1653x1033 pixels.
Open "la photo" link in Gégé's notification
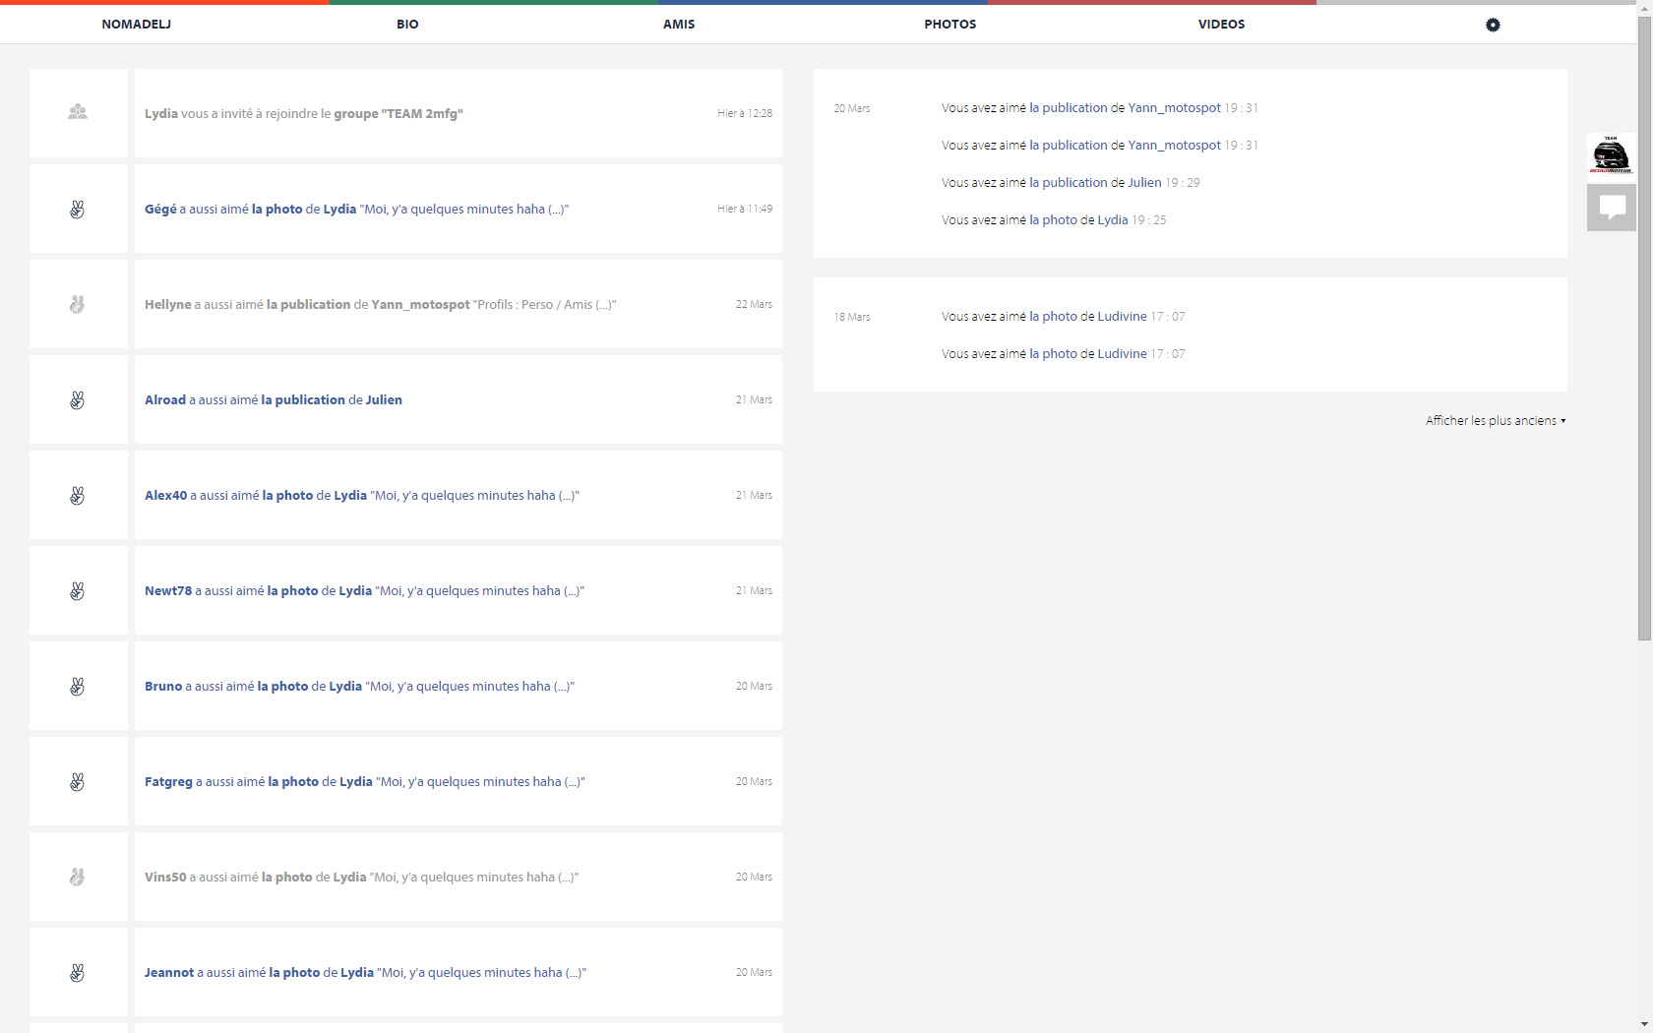pos(277,209)
